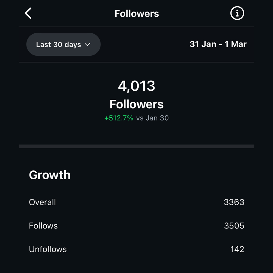This screenshot has width=273, height=273.
Task: Select the Follows row label
Action: pos(43,226)
